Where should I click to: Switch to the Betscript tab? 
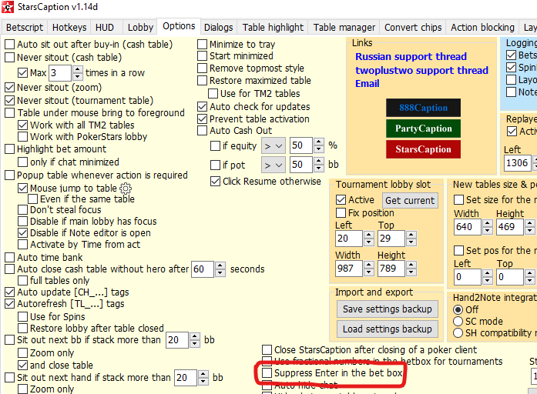pyautogui.click(x=25, y=28)
